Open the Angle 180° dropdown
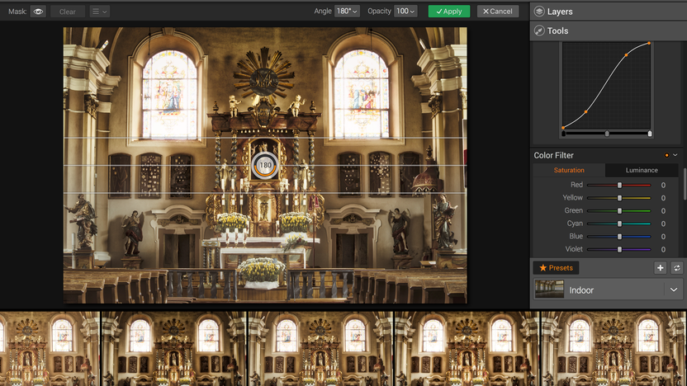 pyautogui.click(x=347, y=12)
